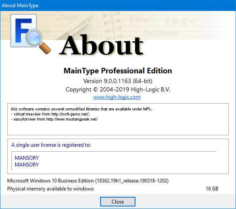
Task: Click the About MainType title bar text
Action: [20, 5]
